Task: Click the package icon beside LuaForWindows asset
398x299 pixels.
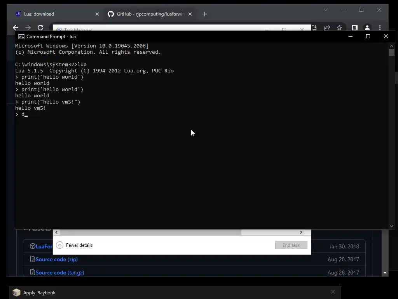Action: coord(32,246)
